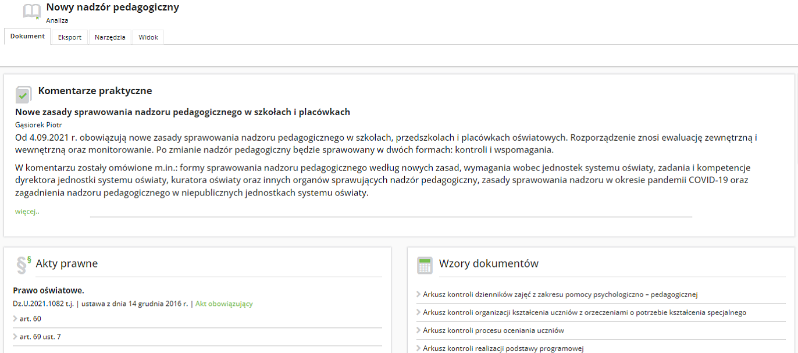Screen dimensions: 798x353
Task: Expand the chevron next to art. 60
Action: click(16, 319)
